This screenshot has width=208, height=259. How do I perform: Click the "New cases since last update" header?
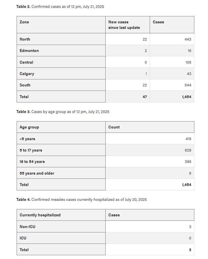[124, 25]
